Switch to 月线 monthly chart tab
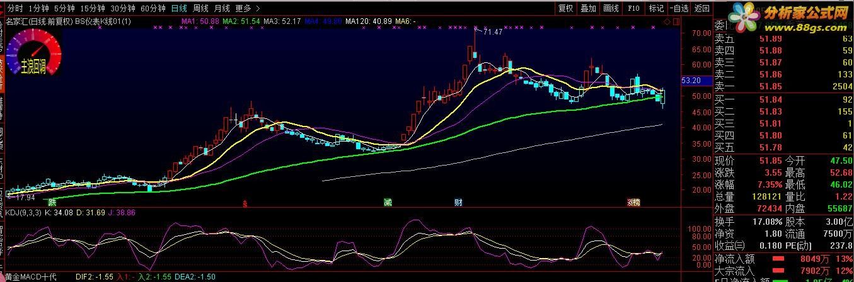 click(221, 8)
